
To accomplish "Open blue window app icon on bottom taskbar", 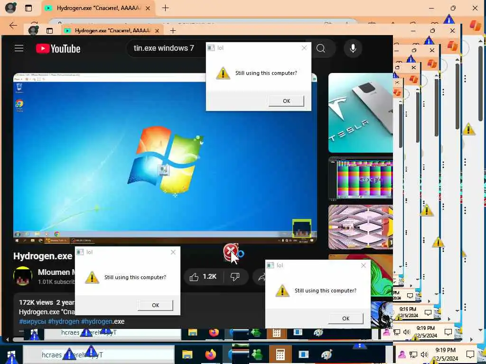I will pyautogui.click(x=303, y=355).
